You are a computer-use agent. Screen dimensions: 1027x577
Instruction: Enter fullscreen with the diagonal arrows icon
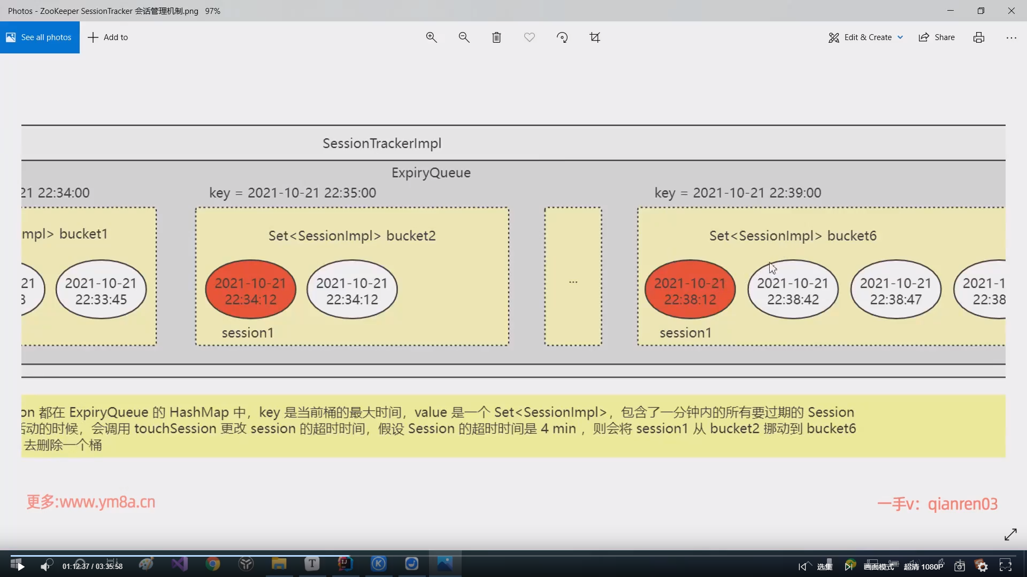[1010, 534]
